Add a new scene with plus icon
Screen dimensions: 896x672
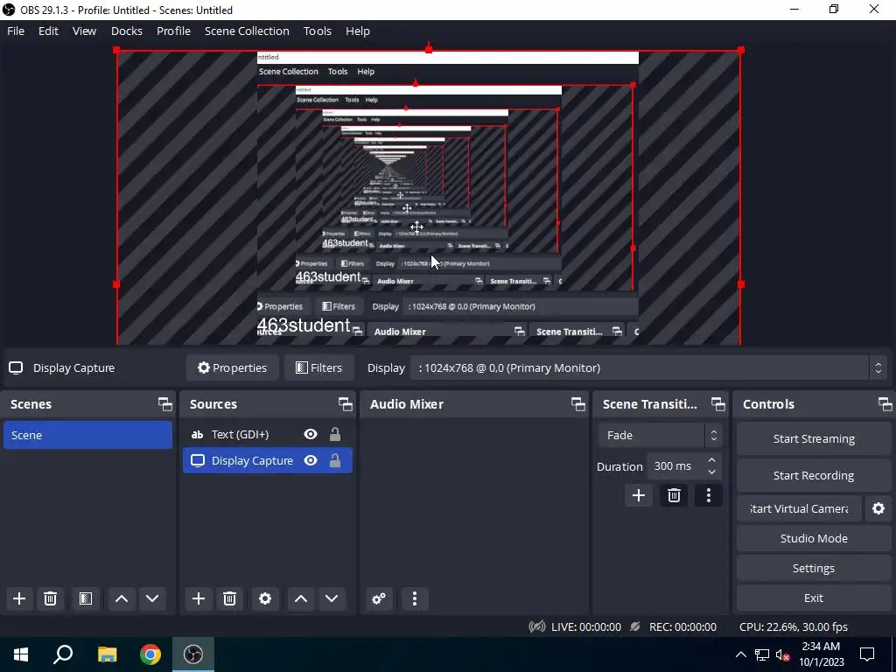19,598
